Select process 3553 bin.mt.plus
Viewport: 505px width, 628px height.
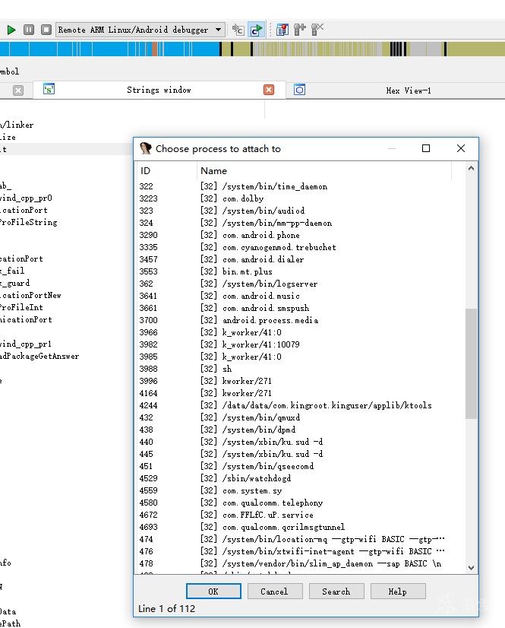301,271
